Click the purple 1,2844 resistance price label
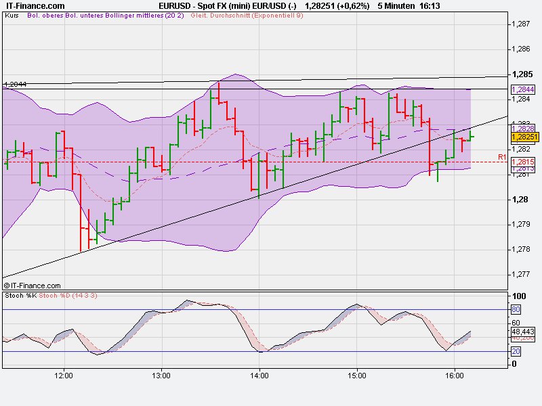Screen dimensions: 542x406 (522, 89)
